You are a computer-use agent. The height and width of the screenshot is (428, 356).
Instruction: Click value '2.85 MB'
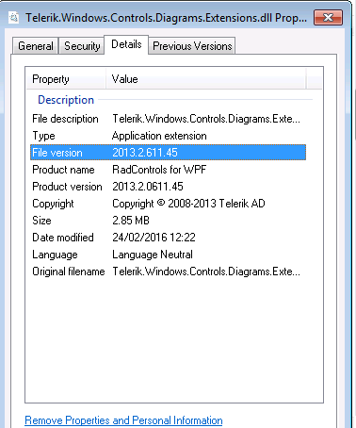131,221
